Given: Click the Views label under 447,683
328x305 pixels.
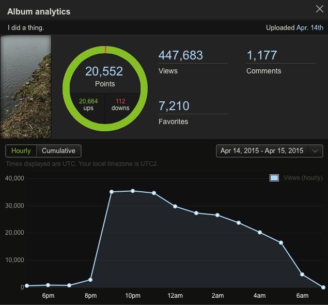Looking at the screenshot, I should (168, 71).
